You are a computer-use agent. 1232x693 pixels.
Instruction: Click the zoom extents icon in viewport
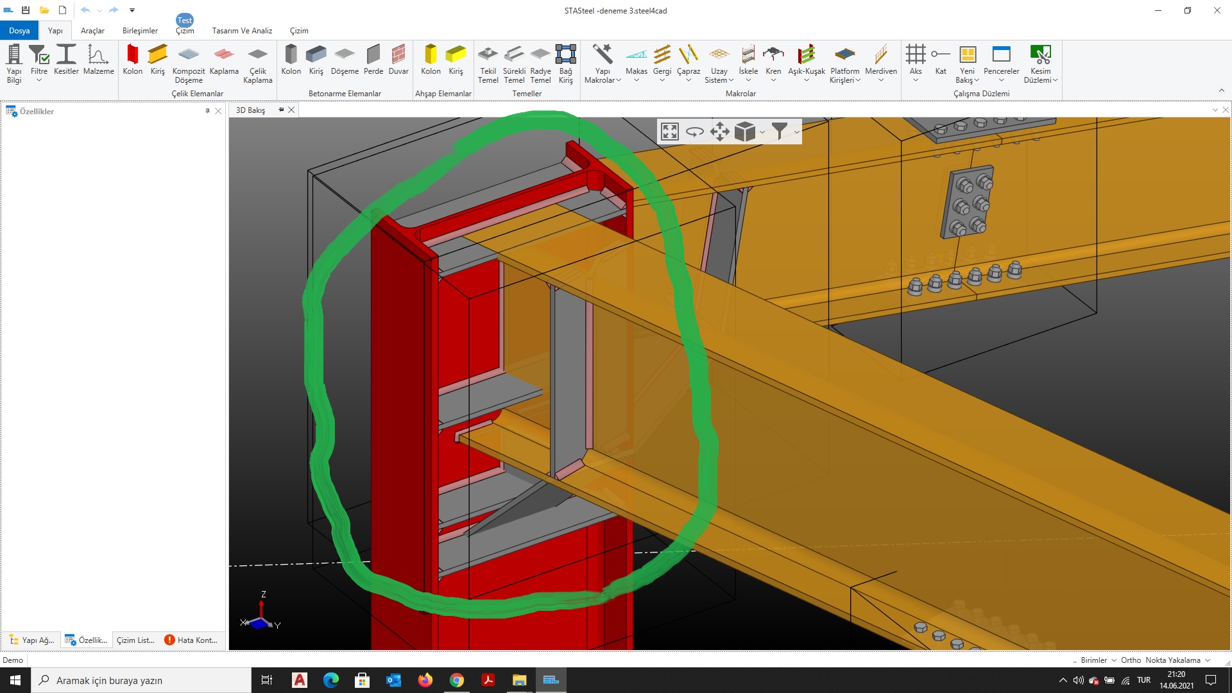[669, 132]
